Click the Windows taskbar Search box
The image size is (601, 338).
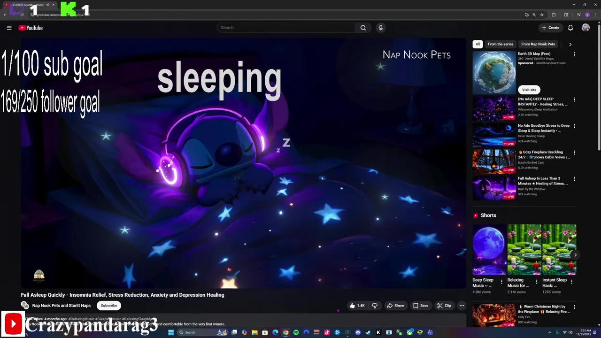coord(202,332)
